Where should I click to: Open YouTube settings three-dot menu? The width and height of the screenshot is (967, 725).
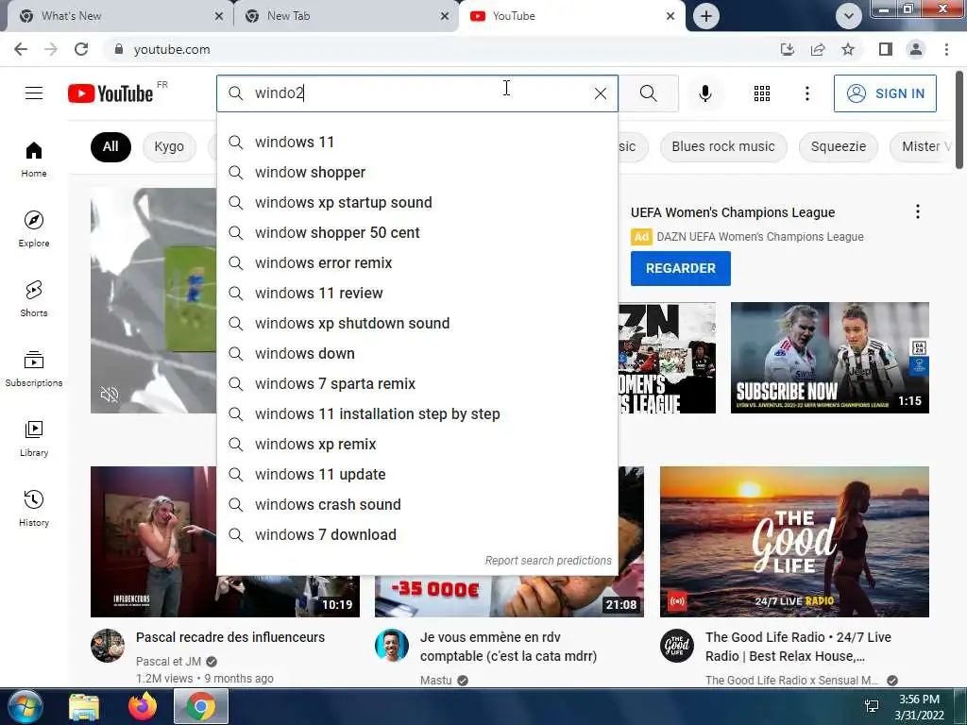(806, 93)
